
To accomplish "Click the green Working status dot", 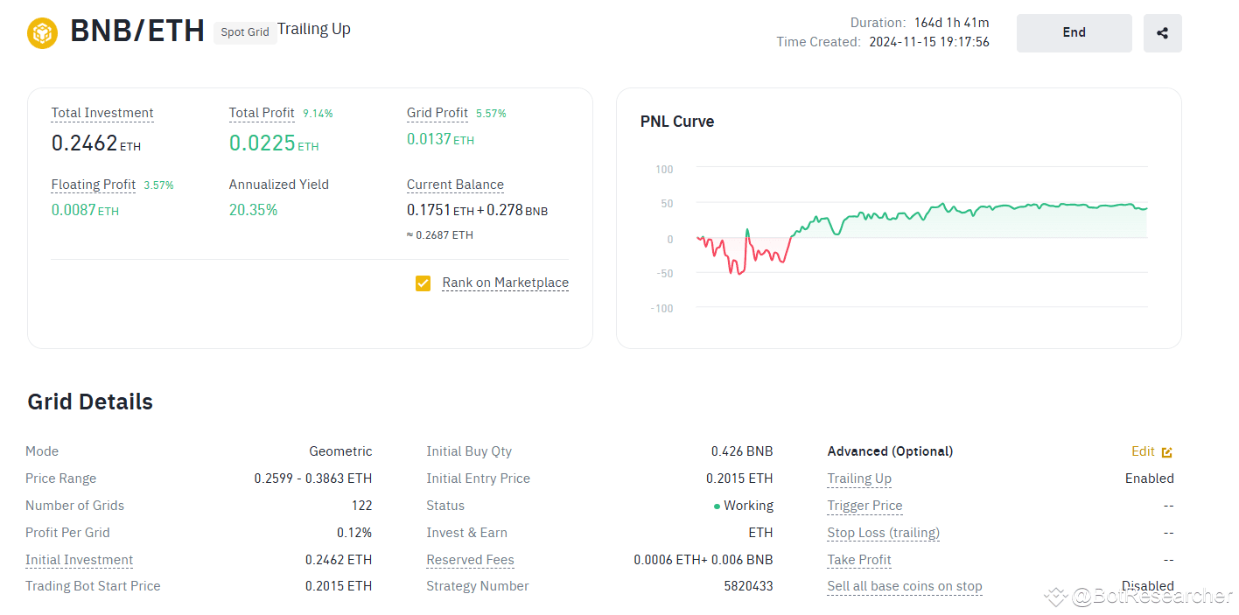I will [x=717, y=507].
